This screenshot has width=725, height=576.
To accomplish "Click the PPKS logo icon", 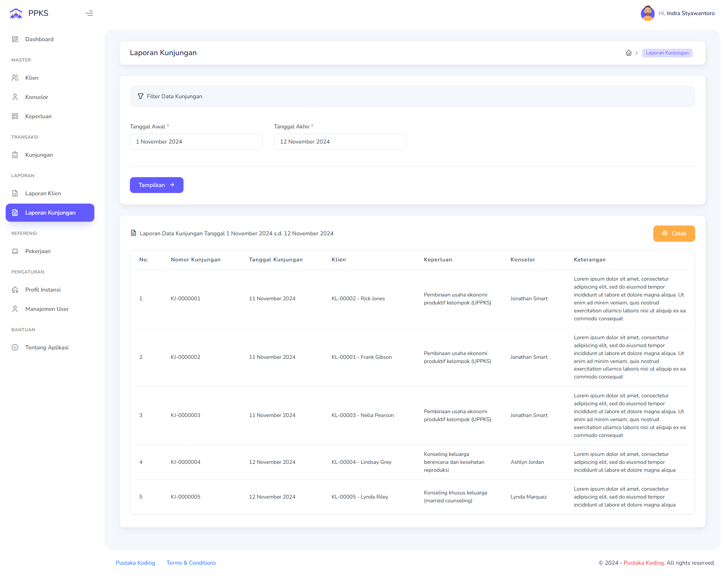I will [x=16, y=13].
